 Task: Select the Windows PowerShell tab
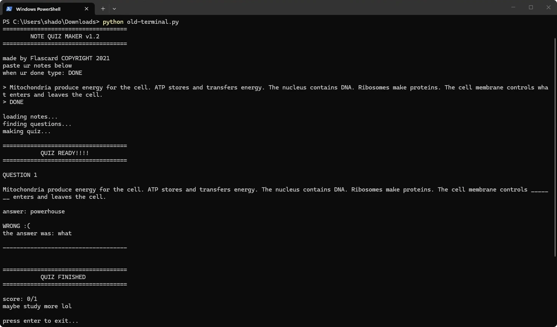click(x=48, y=9)
